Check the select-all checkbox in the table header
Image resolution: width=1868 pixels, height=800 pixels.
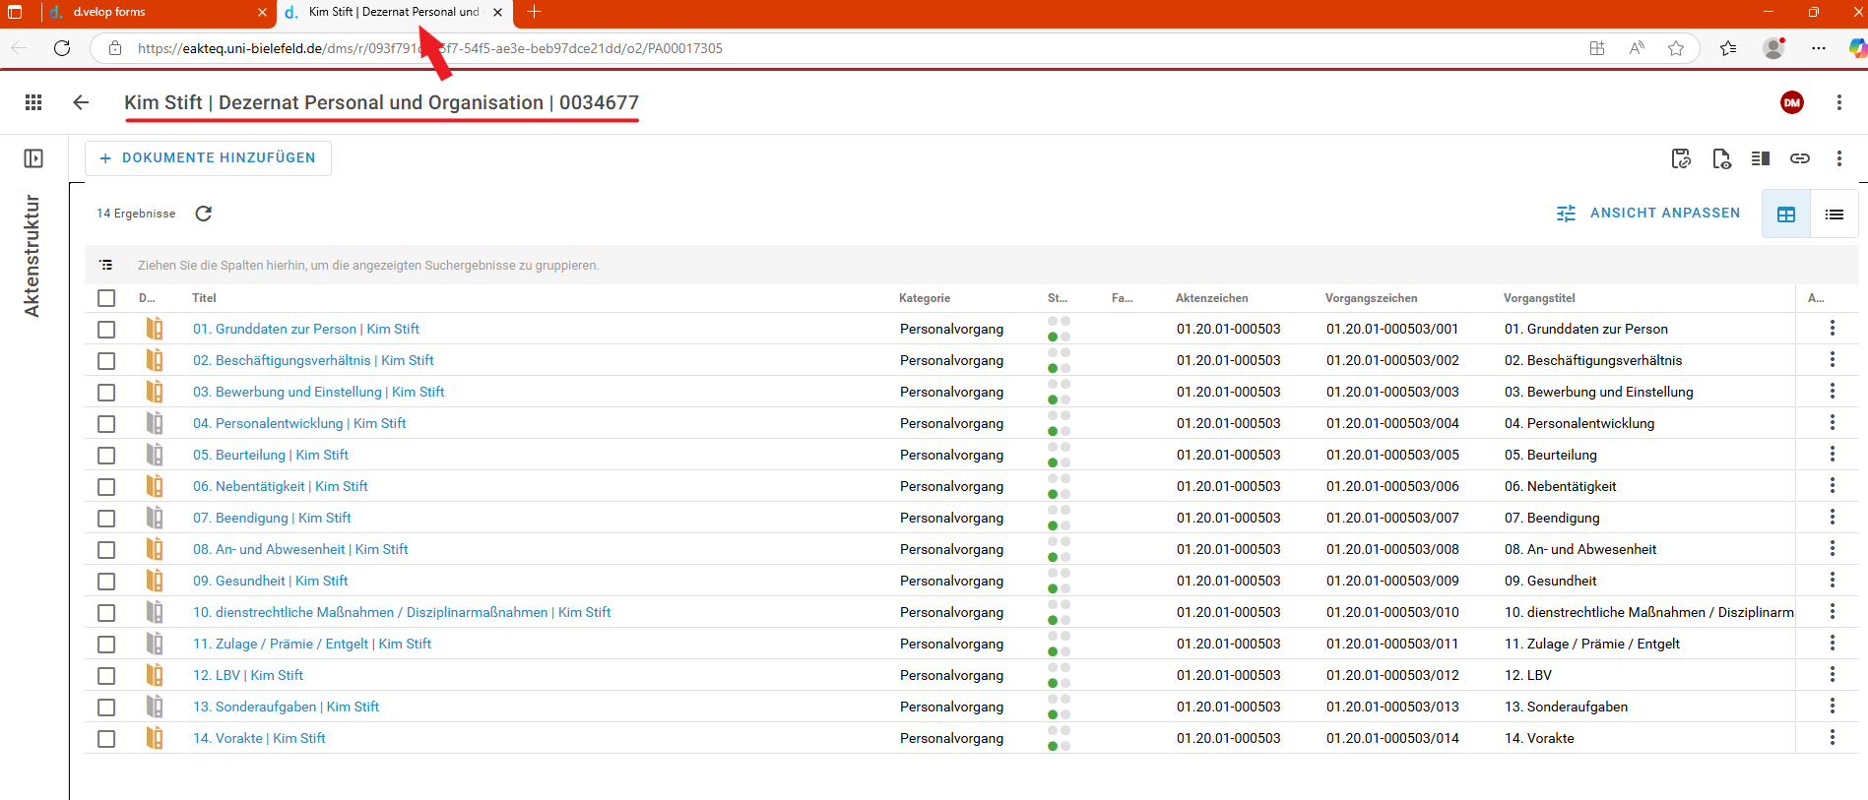pyautogui.click(x=106, y=298)
